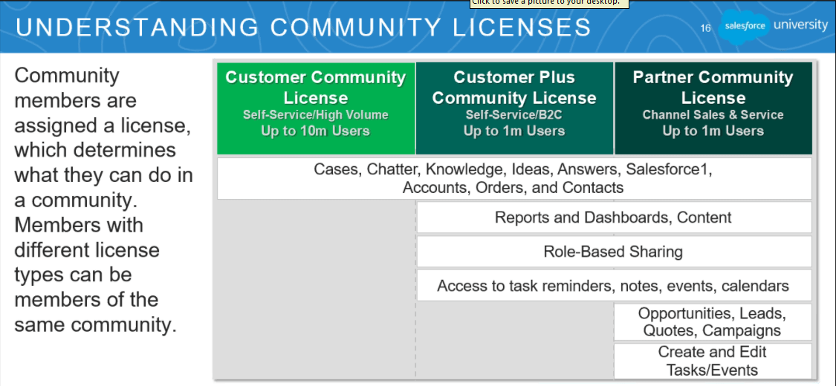Viewport: 836px width, 386px height.
Task: Click the 'Cases, Chatter, Knowledge, Ideas' feature row
Action: [514, 178]
